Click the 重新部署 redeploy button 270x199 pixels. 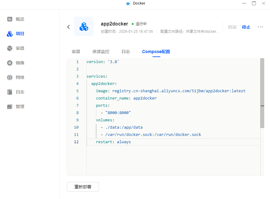pyautogui.click(x=83, y=187)
